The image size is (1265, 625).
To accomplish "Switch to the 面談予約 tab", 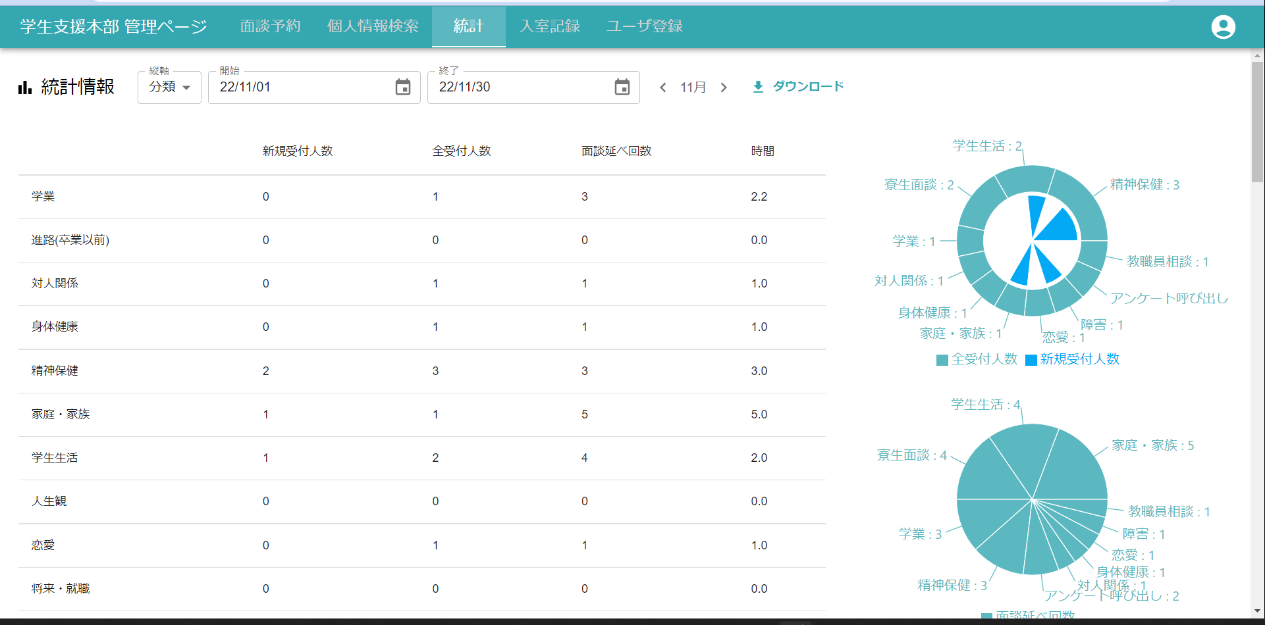I will pos(270,26).
